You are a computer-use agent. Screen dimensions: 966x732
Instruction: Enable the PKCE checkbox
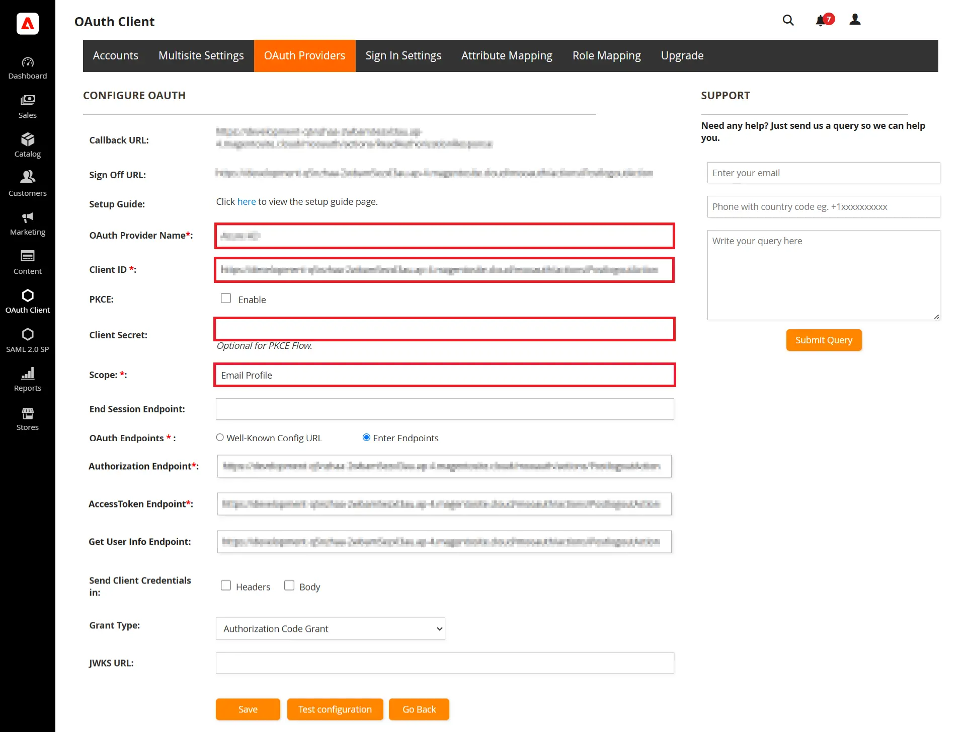coord(226,299)
